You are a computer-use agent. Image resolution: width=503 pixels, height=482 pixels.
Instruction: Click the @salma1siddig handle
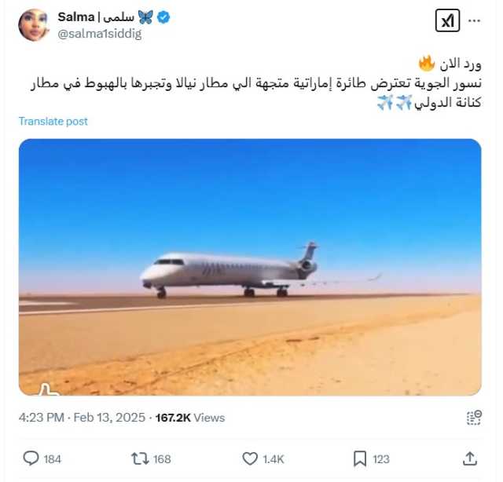click(x=100, y=34)
